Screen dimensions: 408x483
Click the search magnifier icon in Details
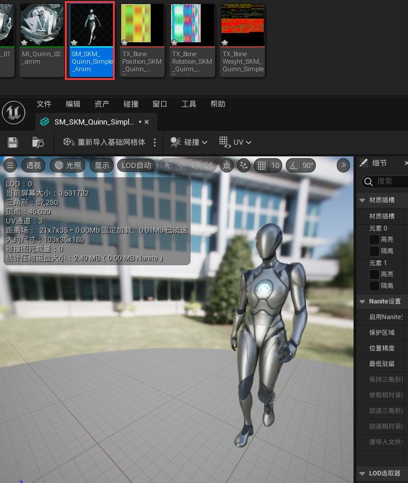click(x=369, y=181)
